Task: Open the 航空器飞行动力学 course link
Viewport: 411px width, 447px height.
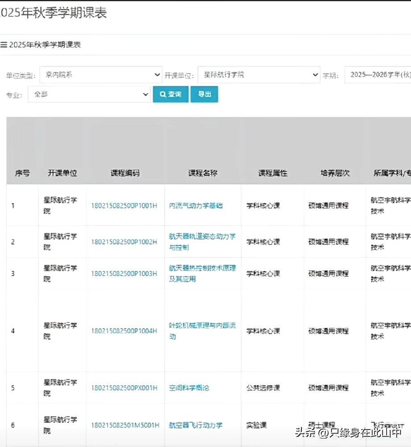Action: [x=196, y=426]
